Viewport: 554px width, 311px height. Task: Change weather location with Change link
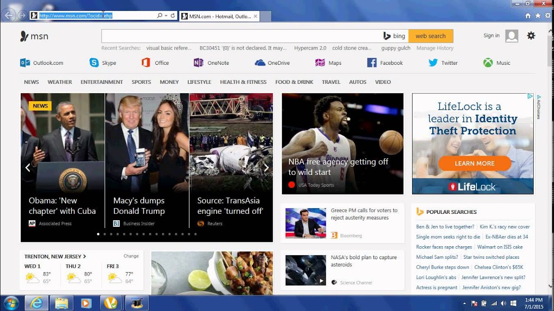tap(131, 256)
